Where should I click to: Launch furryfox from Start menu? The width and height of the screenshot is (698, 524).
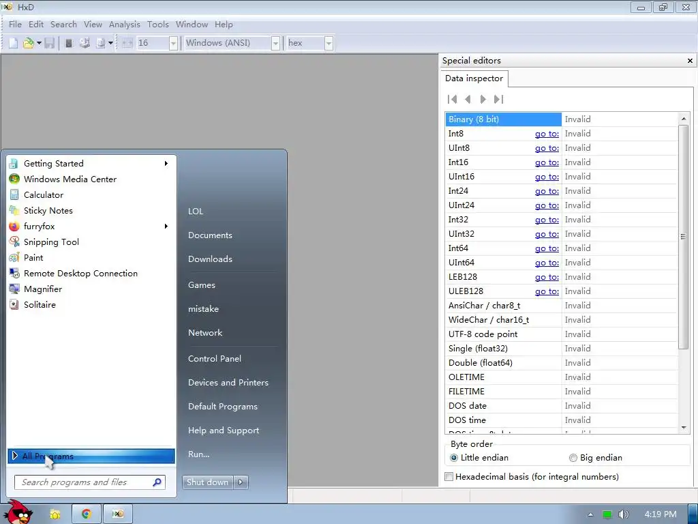(x=91, y=227)
